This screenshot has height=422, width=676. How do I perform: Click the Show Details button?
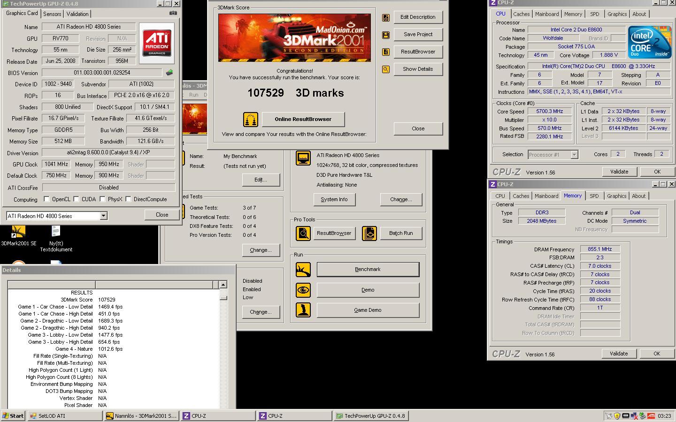(x=418, y=69)
